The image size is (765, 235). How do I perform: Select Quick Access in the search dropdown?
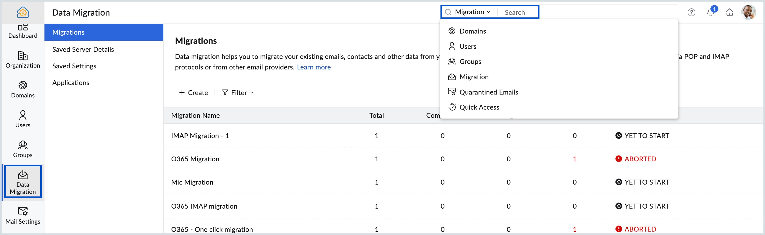479,107
